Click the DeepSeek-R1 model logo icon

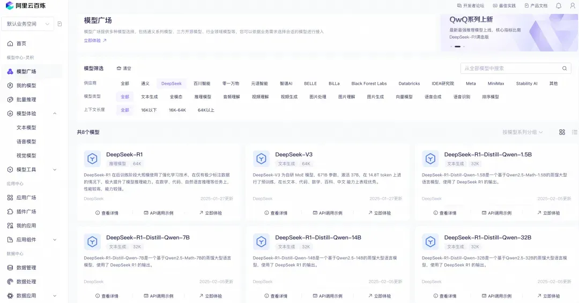[x=92, y=159]
